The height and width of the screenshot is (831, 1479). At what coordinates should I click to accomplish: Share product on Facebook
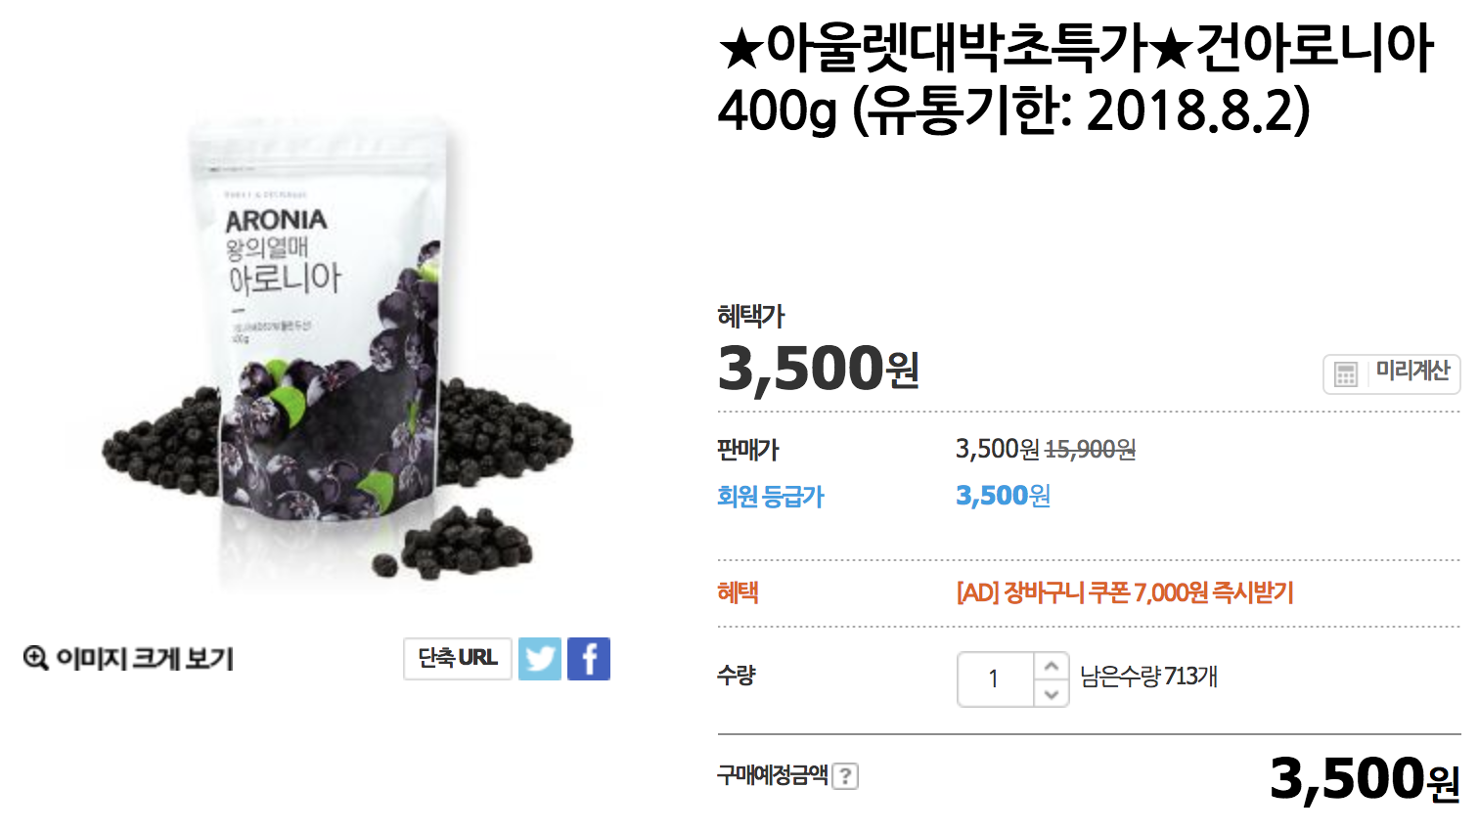pos(589,659)
